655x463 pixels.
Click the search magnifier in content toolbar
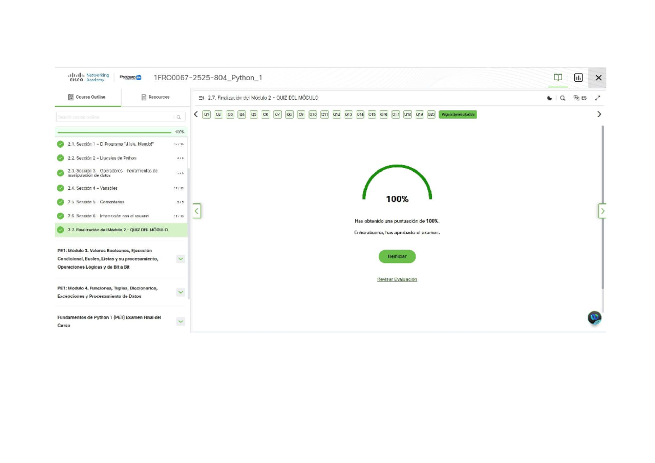pyautogui.click(x=563, y=98)
